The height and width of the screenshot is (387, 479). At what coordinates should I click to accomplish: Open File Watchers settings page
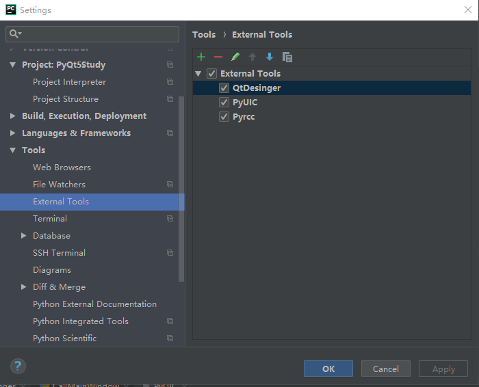[x=59, y=185]
